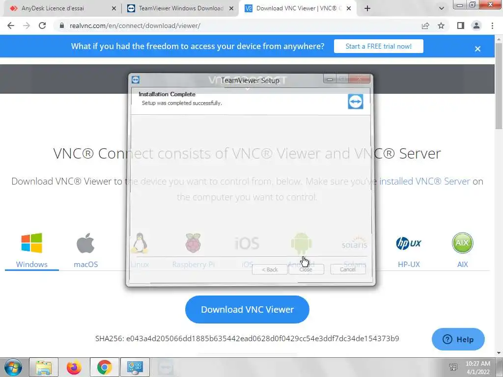This screenshot has width=503, height=377.
Task: Click Start a FREE trial now
Action: 379,46
